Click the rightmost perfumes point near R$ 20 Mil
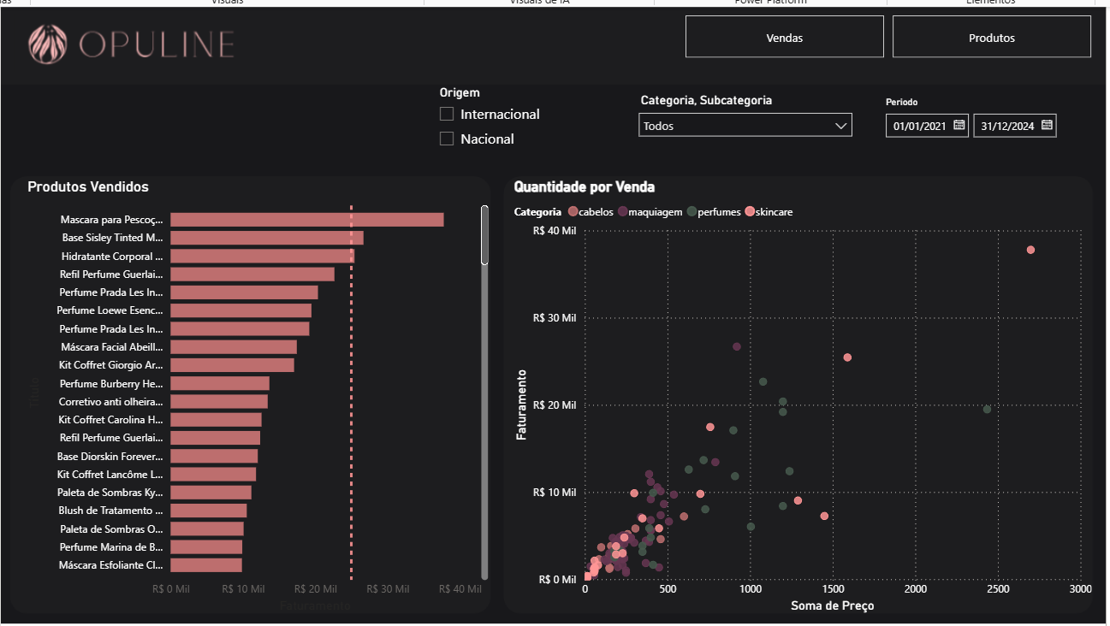Image resolution: width=1110 pixels, height=626 pixels. point(987,409)
